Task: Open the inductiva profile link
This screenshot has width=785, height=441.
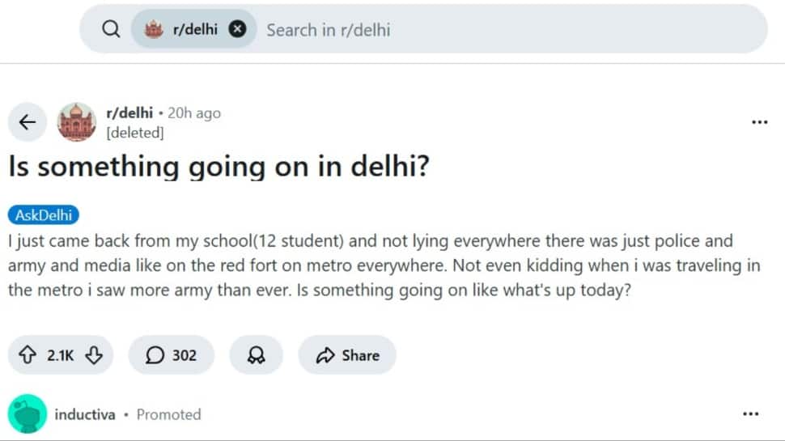Action: click(x=83, y=414)
